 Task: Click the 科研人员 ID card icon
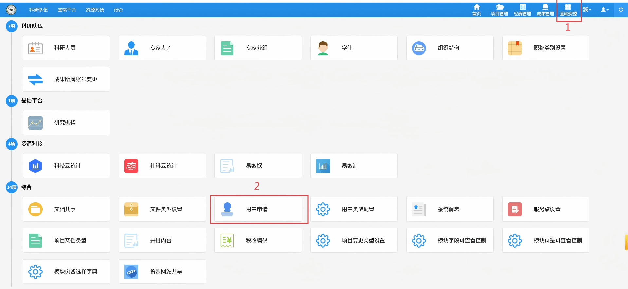(x=35, y=48)
